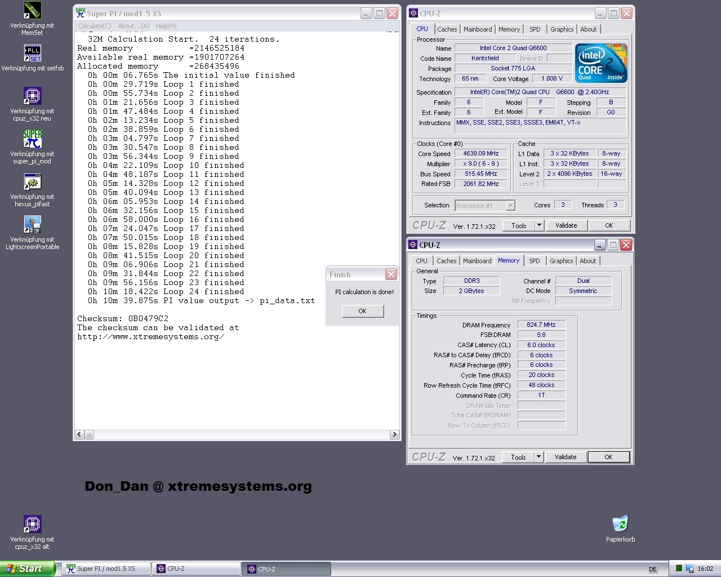Select Caches tab in lower CPU-Z
Image resolution: width=721 pixels, height=577 pixels.
click(447, 261)
